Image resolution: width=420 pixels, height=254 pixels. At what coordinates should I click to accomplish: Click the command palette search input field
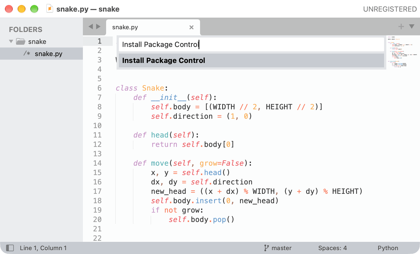tap(251, 44)
